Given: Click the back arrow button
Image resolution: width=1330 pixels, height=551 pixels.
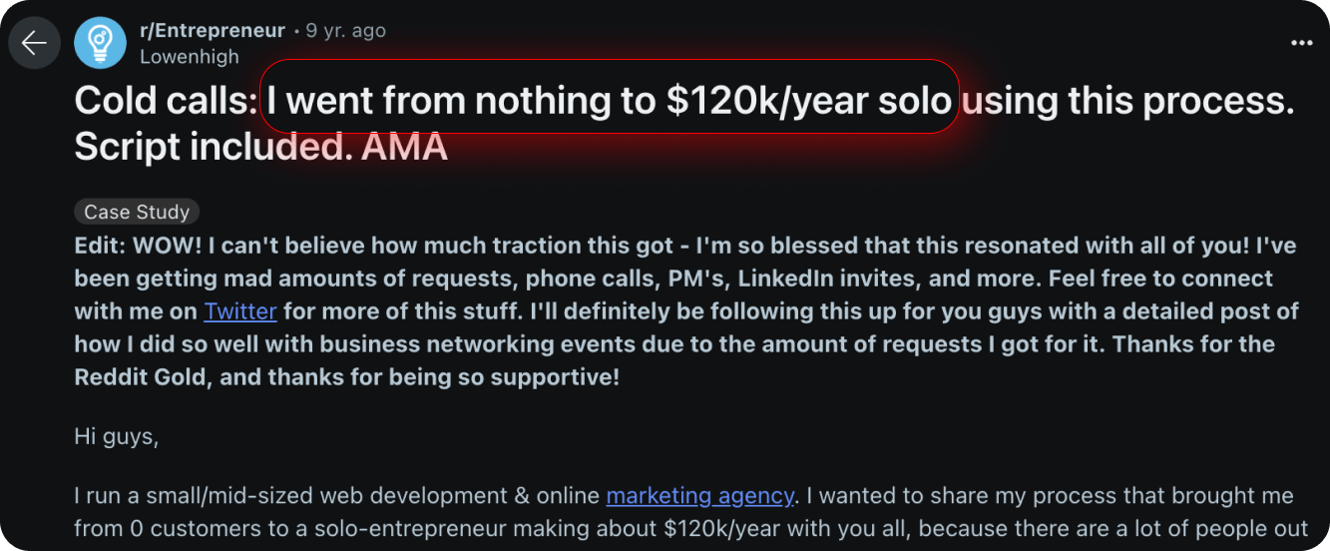Looking at the screenshot, I should click(x=34, y=43).
